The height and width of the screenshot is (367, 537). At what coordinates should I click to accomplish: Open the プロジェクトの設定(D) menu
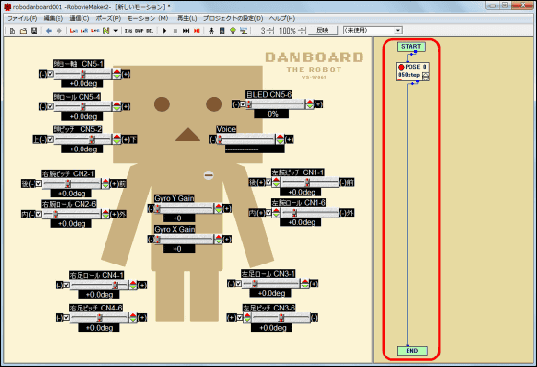[x=233, y=18]
